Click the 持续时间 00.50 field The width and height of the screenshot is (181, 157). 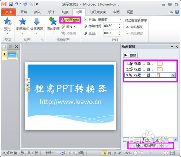pos(111,26)
